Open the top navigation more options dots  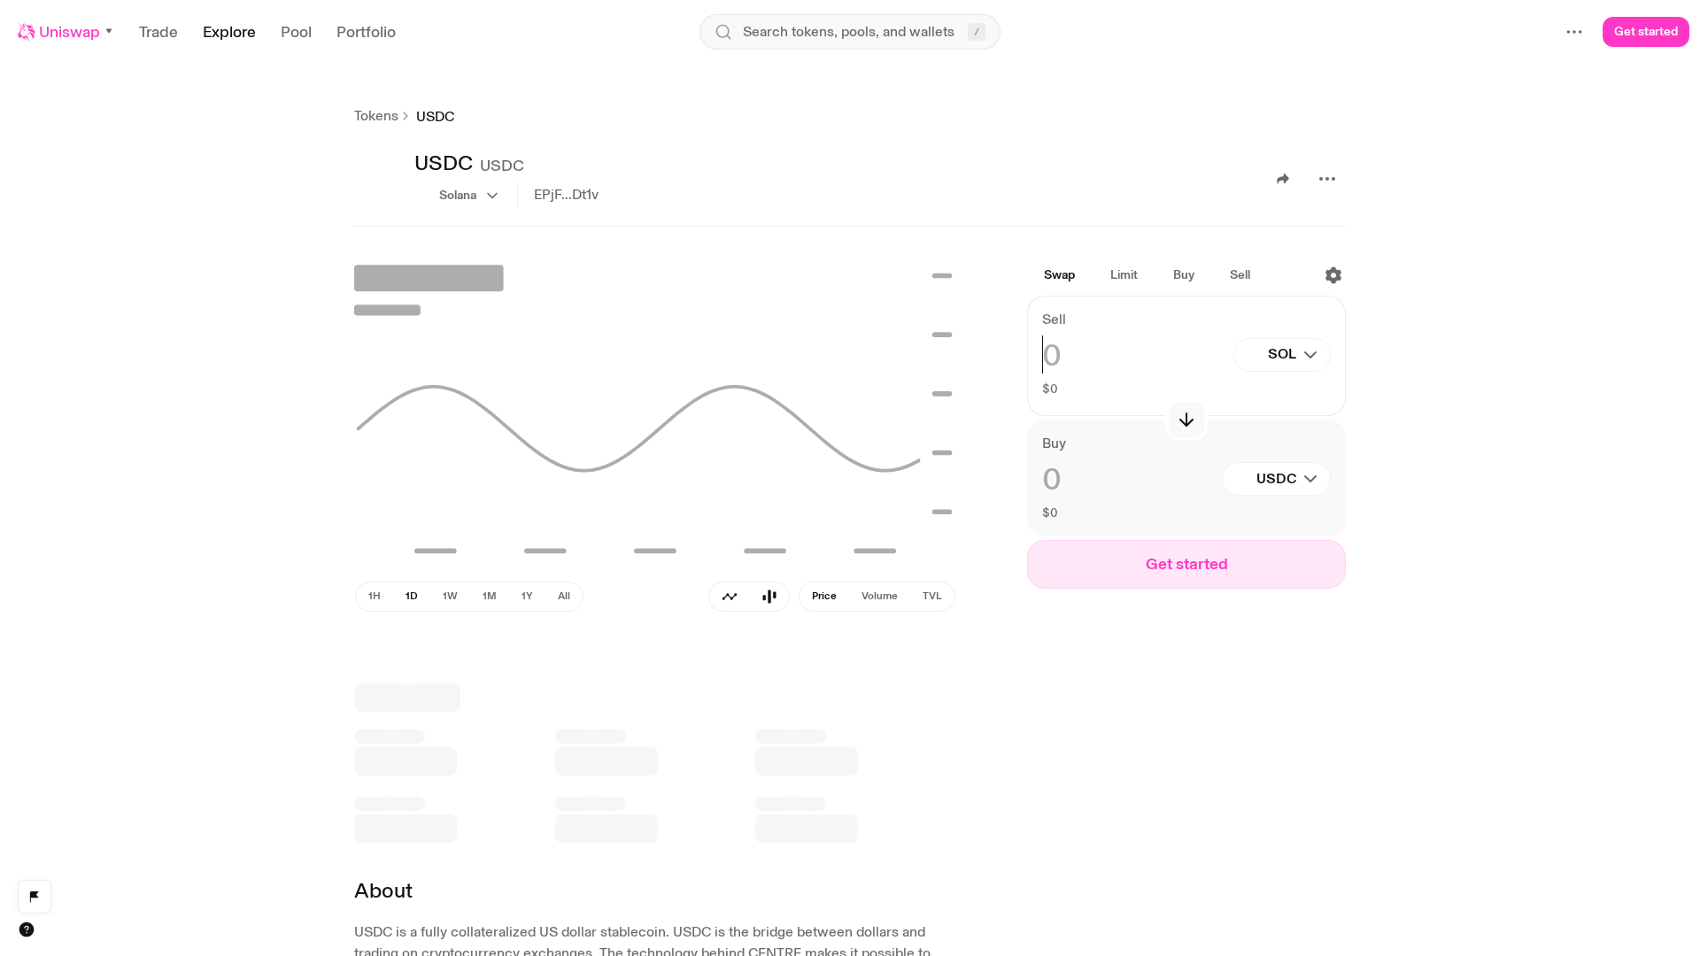(1574, 32)
